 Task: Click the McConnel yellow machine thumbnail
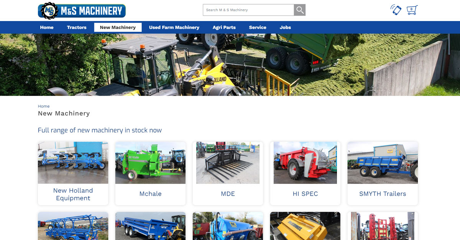305,226
